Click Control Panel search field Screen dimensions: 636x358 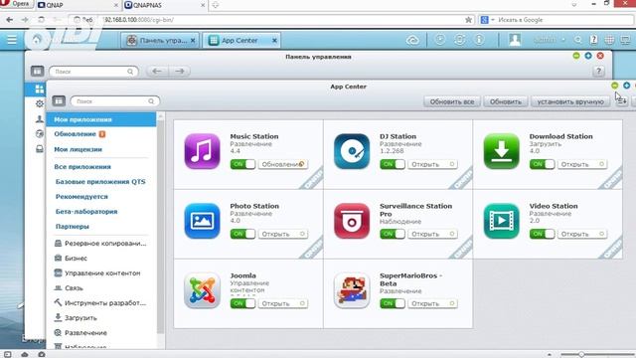point(93,71)
